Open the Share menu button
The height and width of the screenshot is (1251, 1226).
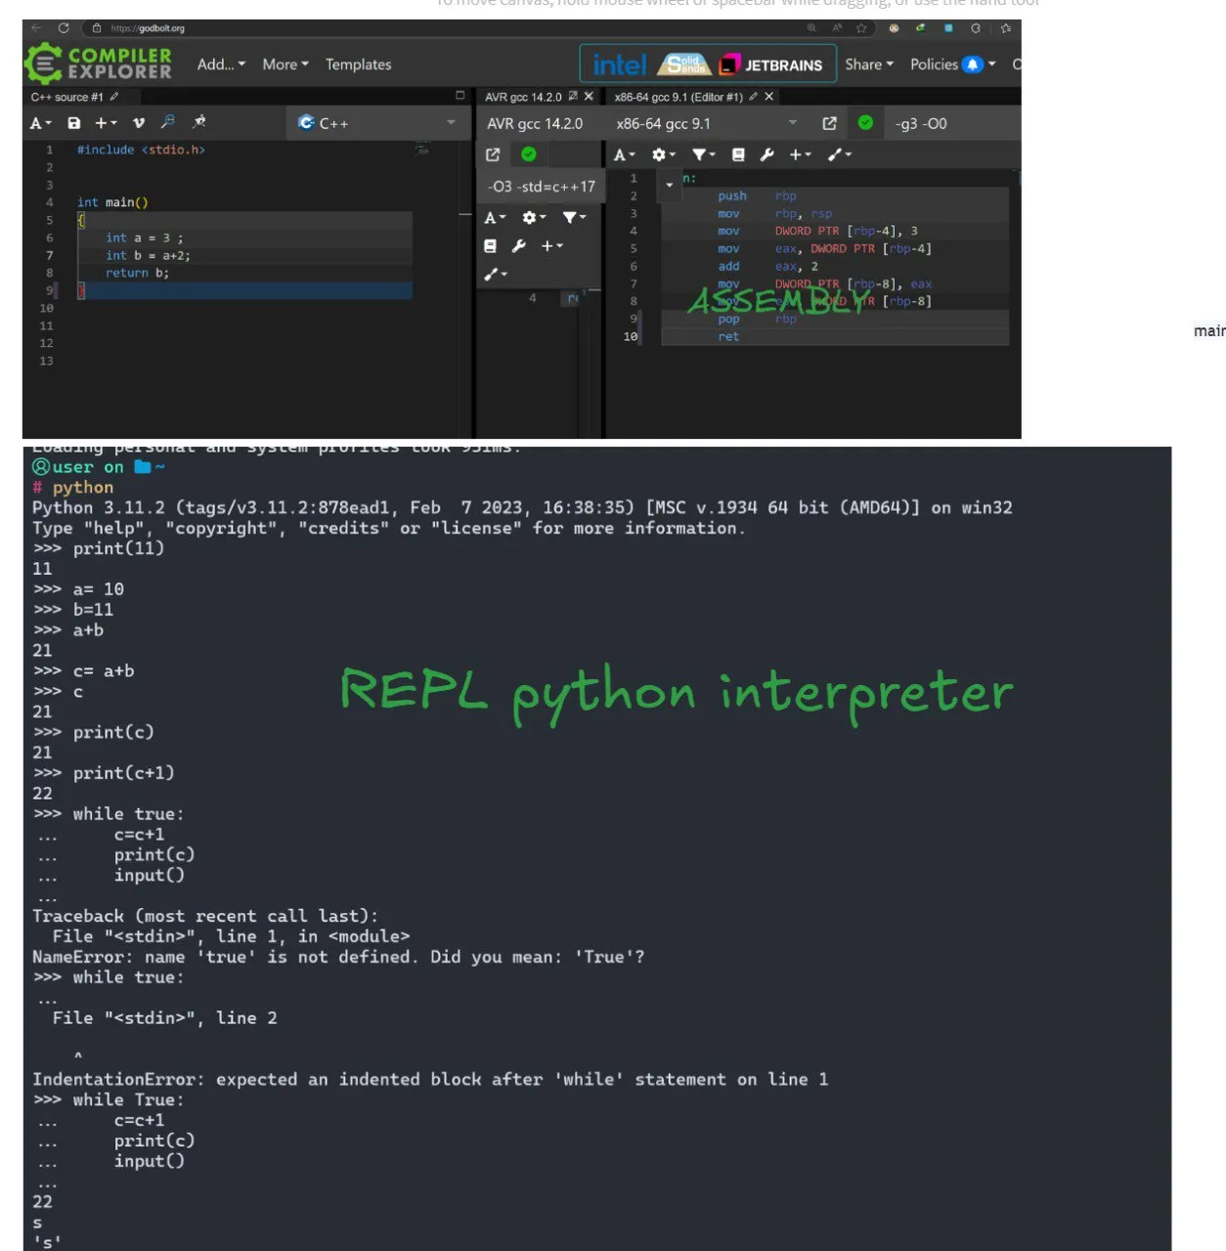point(869,65)
